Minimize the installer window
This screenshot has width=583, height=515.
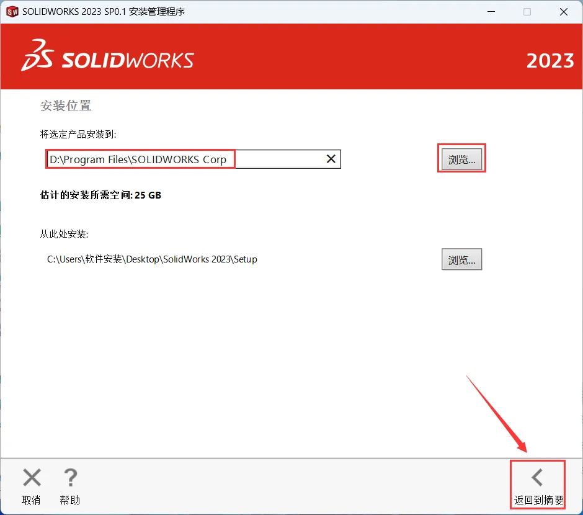(x=491, y=12)
